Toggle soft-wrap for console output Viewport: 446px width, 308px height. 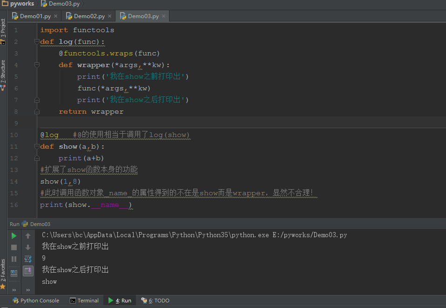28,259
